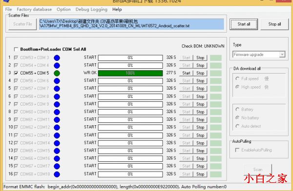This screenshot has width=293, height=191.
Task: Choose the Auto detect battery option
Action: [x=237, y=126]
